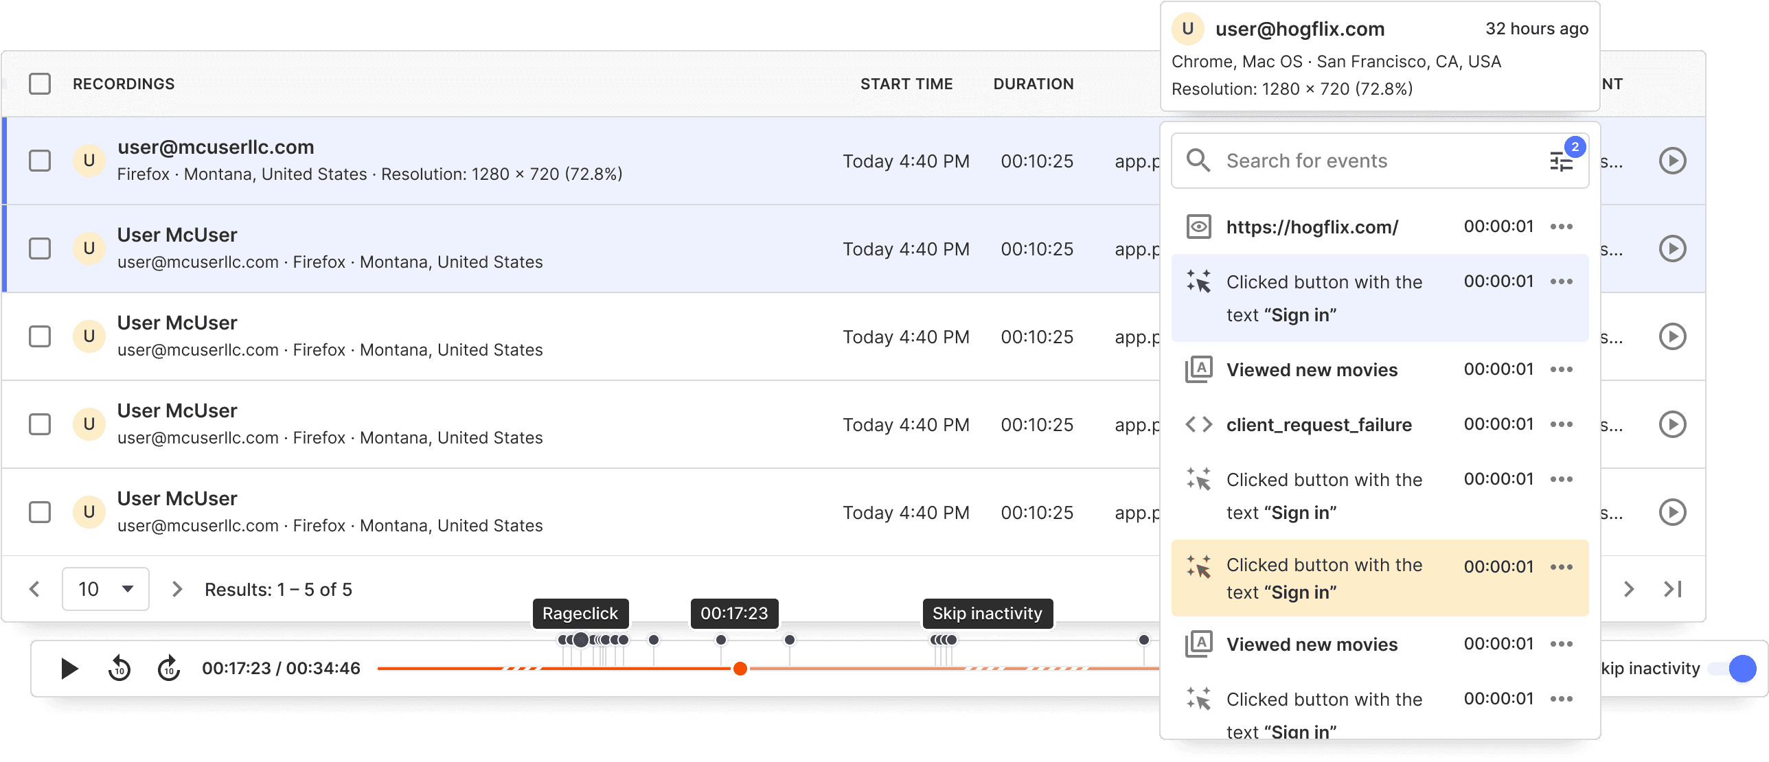The image size is (1769, 762).
Task: Open the 10 per page dropdown
Action: point(106,589)
